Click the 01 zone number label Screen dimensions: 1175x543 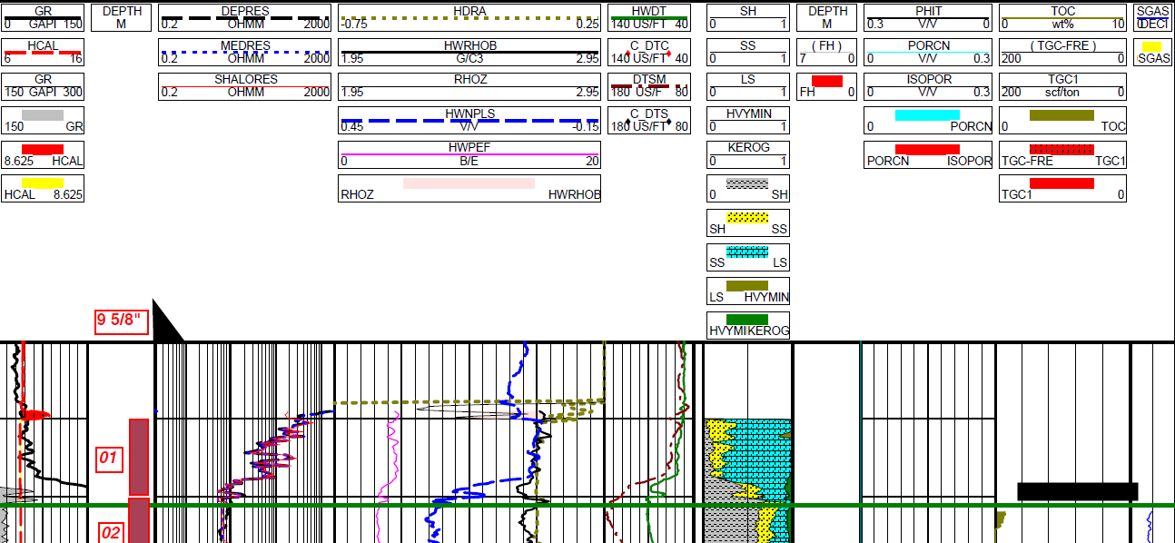tap(108, 458)
